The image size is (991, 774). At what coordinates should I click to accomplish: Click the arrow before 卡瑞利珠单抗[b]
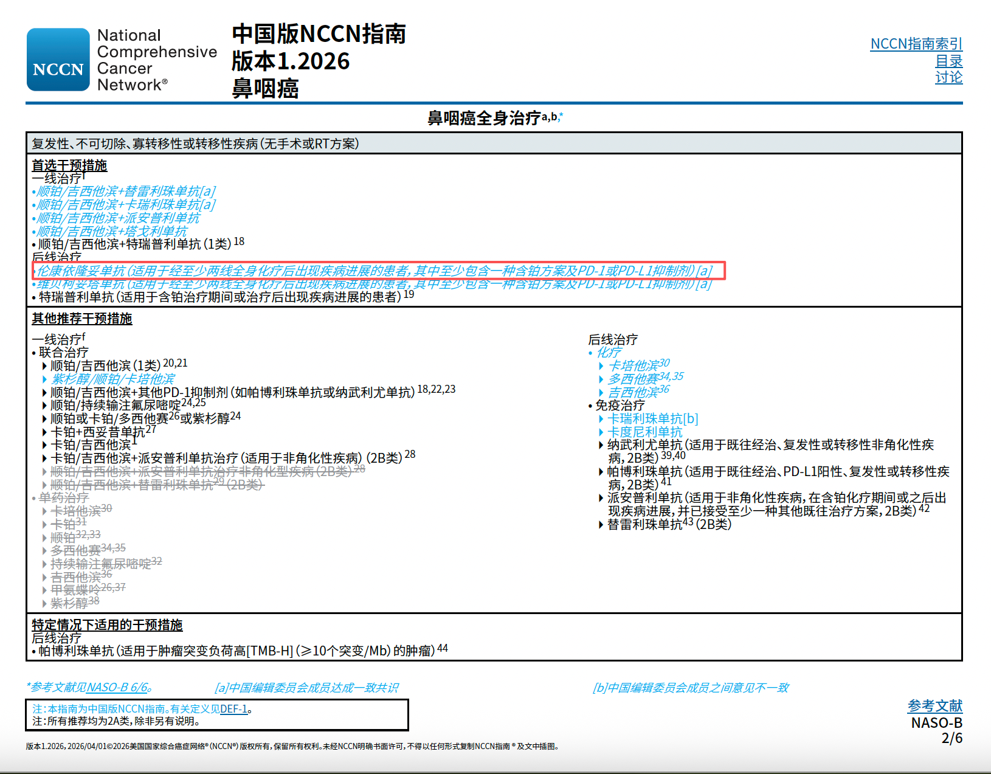coord(601,419)
